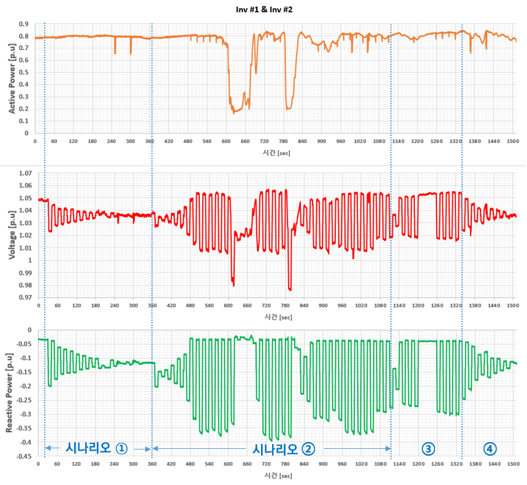This screenshot has width=527, height=485.
Task: Click the 0.97 tick on Voltage axis
Action: (25, 298)
